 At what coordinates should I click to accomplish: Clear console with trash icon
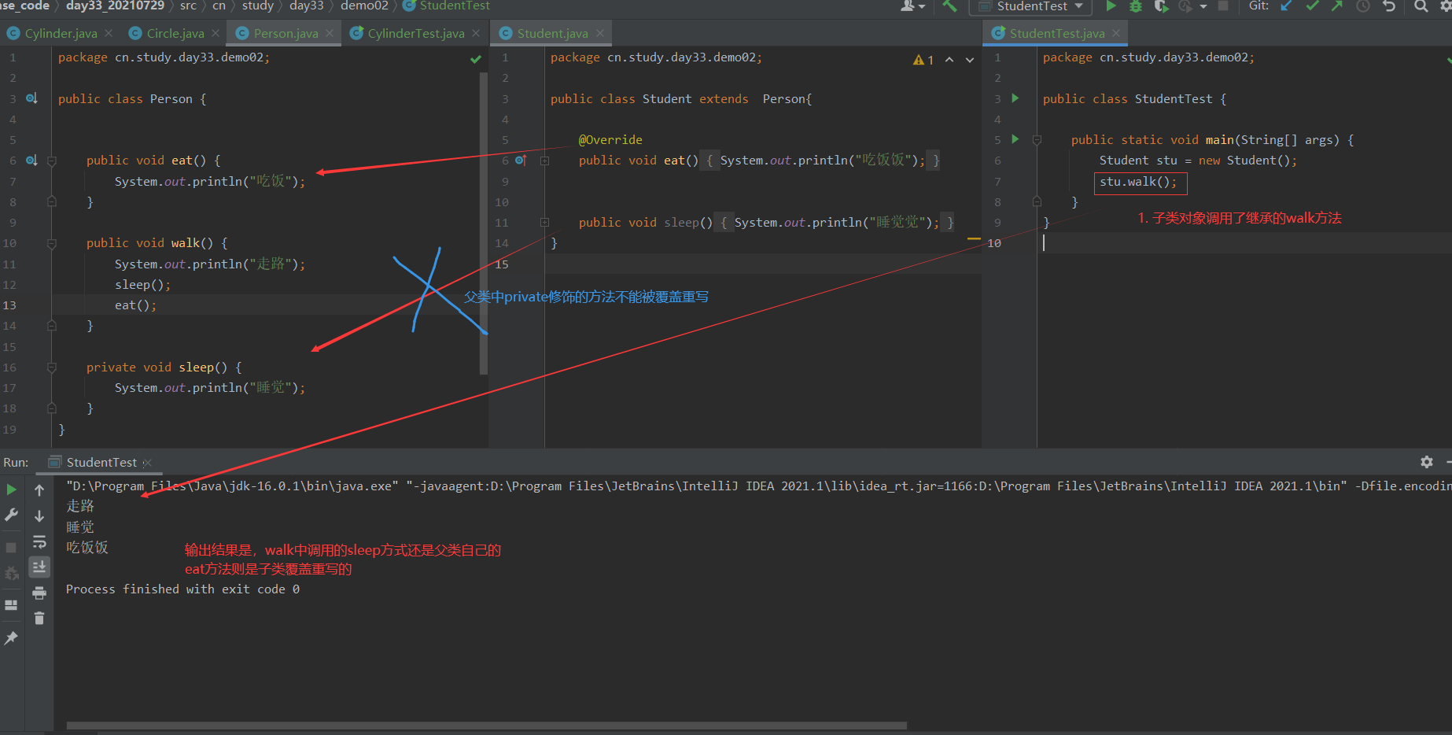click(39, 618)
